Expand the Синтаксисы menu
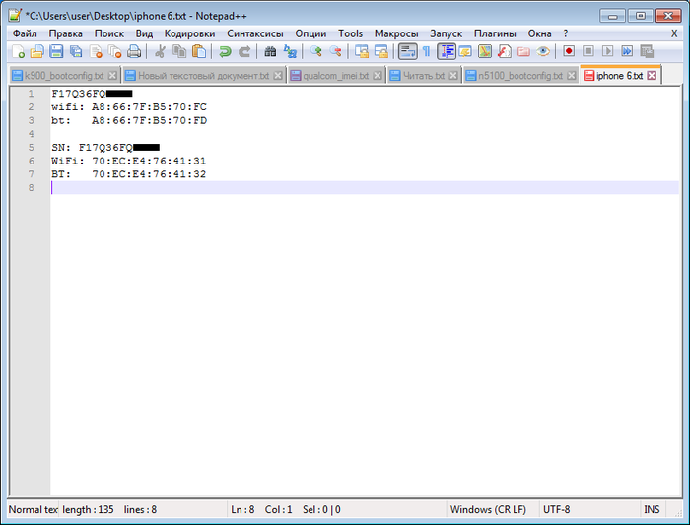The height and width of the screenshot is (525, 690). click(256, 33)
